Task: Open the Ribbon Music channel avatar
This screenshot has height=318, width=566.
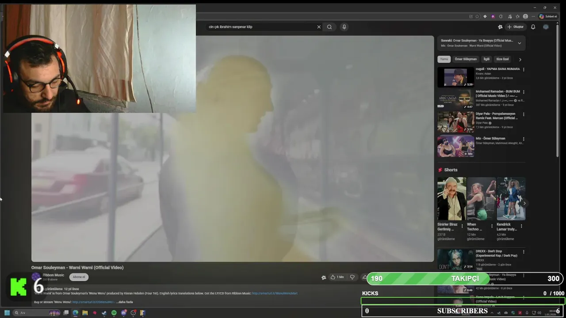Action: click(x=36, y=277)
